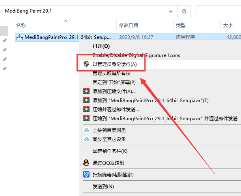Select 压缩并通过邮件发送... entry
Image resolution: width=241 pixels, height=196 pixels.
point(116,110)
